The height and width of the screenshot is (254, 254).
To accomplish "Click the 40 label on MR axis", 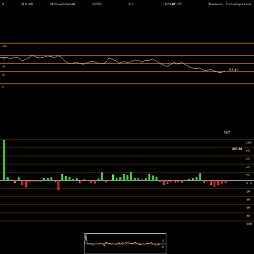I will tap(248, 167).
